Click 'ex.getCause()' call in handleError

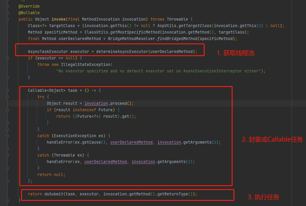tap(90, 142)
